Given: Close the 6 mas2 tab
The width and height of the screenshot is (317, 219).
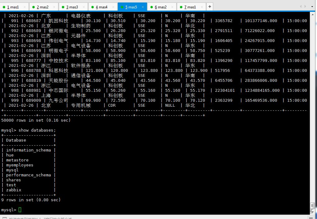Looking at the screenshot, I should coord(172,7).
